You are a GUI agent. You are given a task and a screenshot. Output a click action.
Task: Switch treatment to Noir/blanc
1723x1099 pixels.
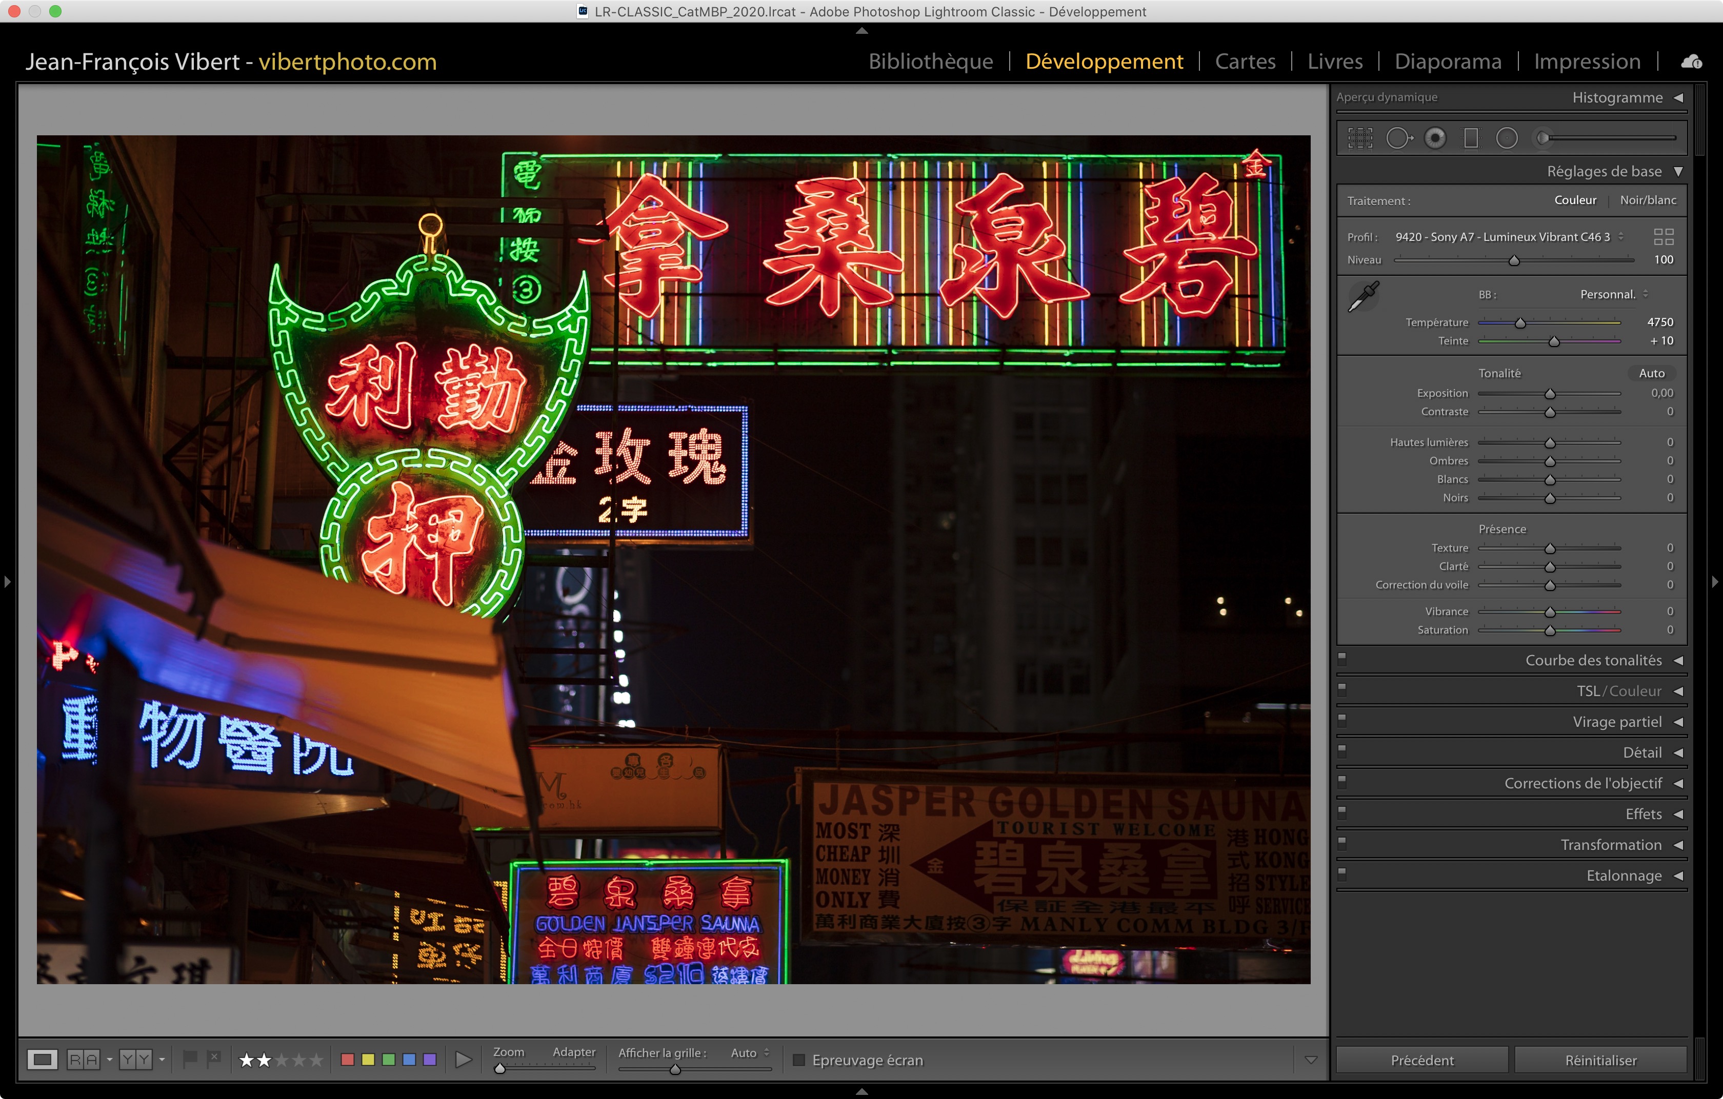tap(1648, 200)
